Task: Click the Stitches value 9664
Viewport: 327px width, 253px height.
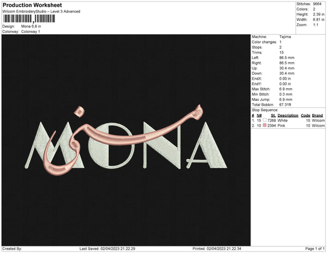Action: (x=317, y=4)
